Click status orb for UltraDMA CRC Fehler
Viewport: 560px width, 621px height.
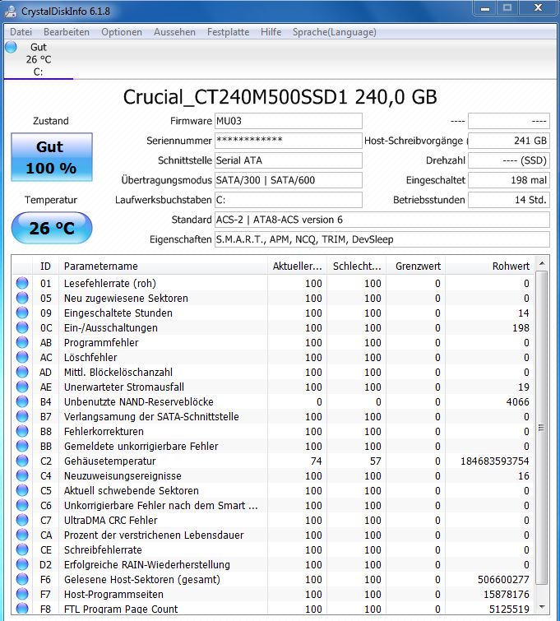[x=22, y=521]
